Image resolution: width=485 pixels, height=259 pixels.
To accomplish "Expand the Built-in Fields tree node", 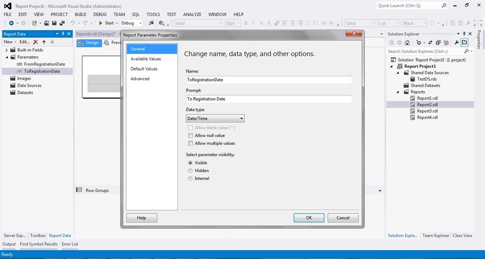I will tap(7, 50).
